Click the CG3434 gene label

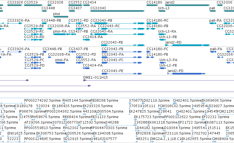coord(89,2)
